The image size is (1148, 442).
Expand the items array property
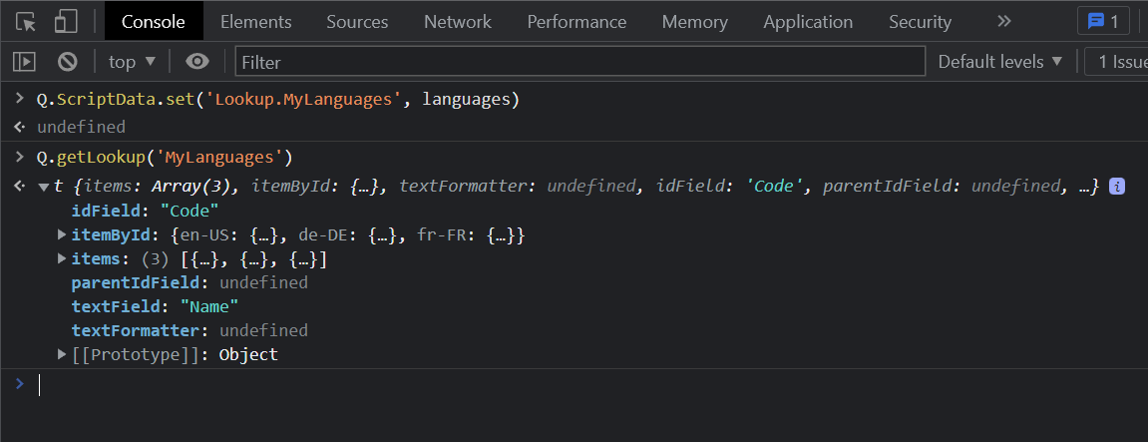(63, 259)
